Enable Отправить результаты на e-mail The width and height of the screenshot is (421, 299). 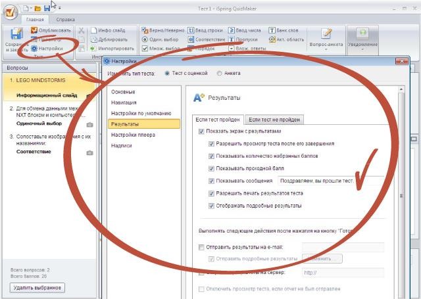click(x=201, y=247)
